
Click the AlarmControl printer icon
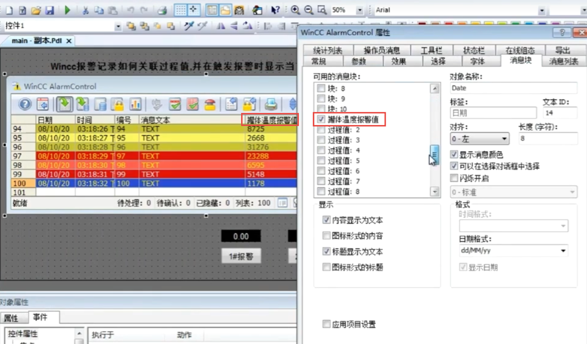pyautogui.click(x=271, y=104)
